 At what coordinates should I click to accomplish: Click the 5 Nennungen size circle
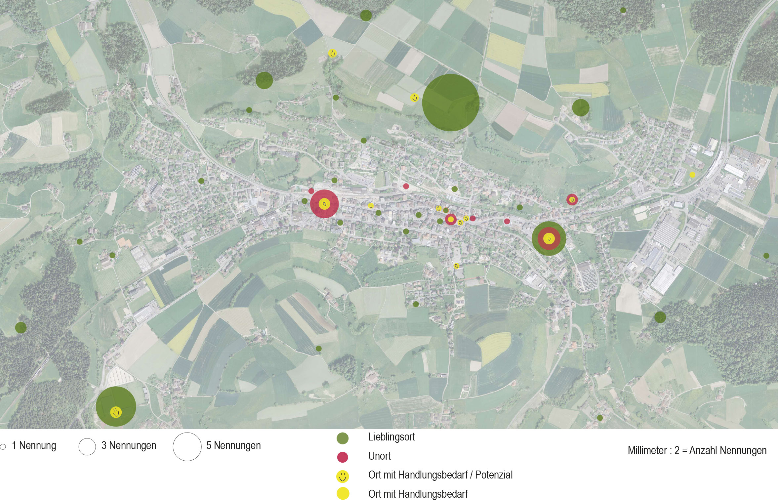[x=187, y=447]
